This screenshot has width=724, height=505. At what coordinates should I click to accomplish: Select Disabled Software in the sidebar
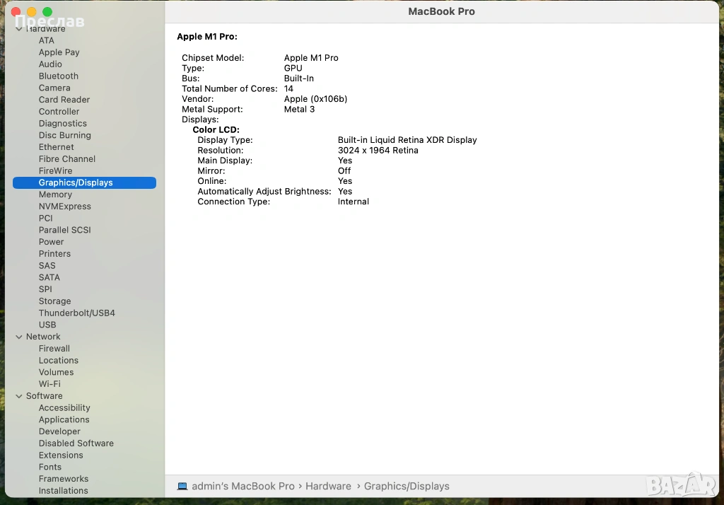[x=76, y=443]
